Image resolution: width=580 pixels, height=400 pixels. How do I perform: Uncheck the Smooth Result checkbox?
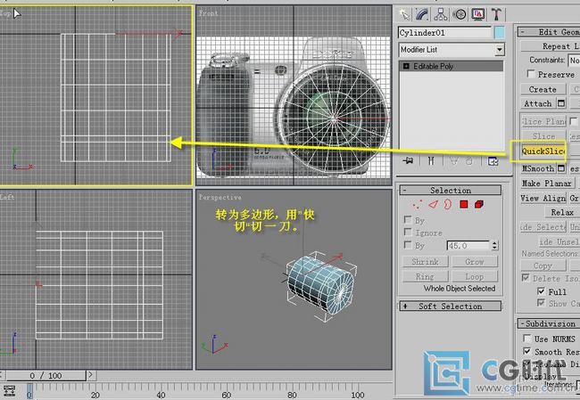tap(527, 351)
